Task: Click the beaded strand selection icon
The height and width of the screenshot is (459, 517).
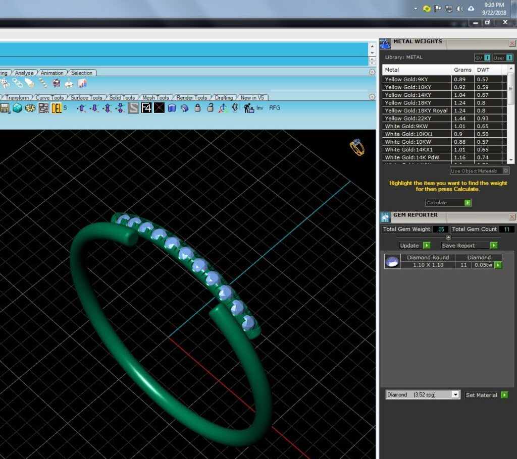Action: [43, 83]
